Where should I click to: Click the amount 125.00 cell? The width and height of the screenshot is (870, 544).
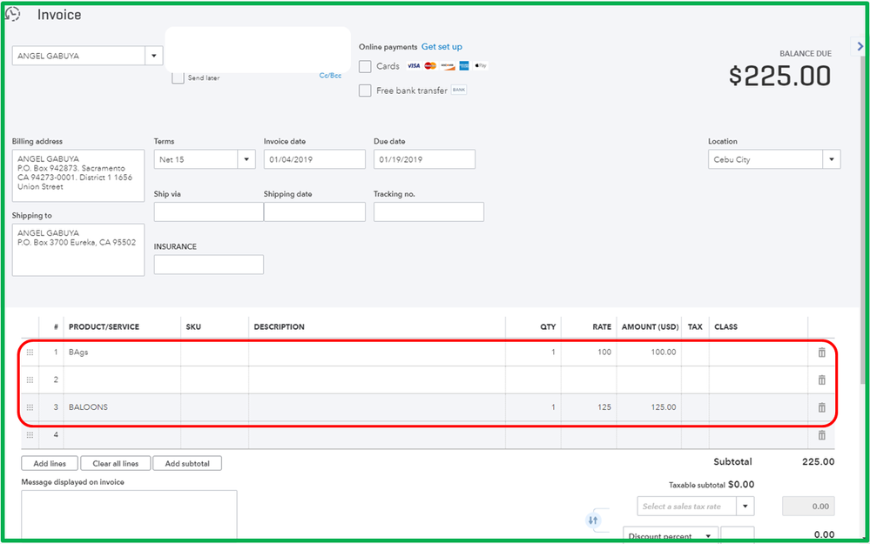(x=649, y=407)
